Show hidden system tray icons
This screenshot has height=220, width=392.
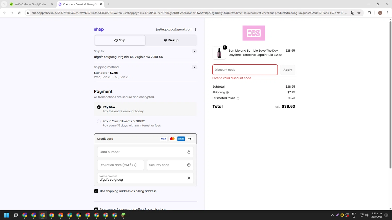332,215
